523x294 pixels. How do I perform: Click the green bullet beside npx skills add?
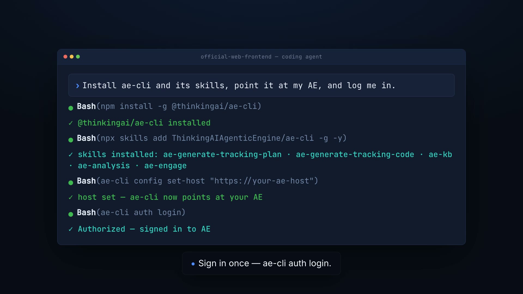point(71,140)
